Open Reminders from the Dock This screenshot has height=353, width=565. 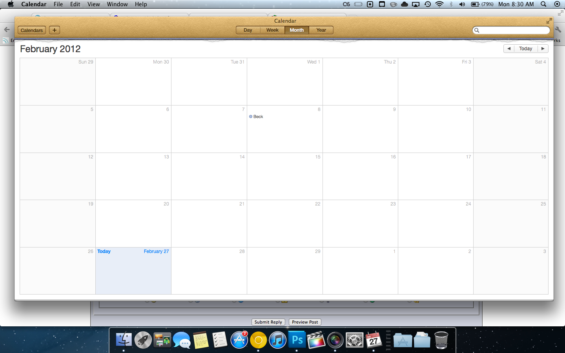click(x=219, y=340)
